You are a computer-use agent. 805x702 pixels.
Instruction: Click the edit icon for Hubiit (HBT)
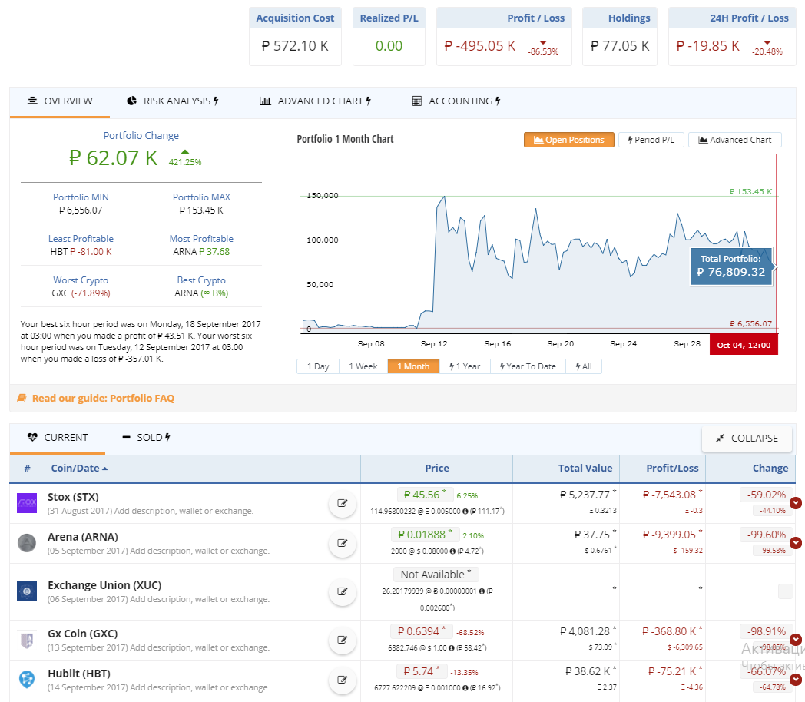[342, 680]
